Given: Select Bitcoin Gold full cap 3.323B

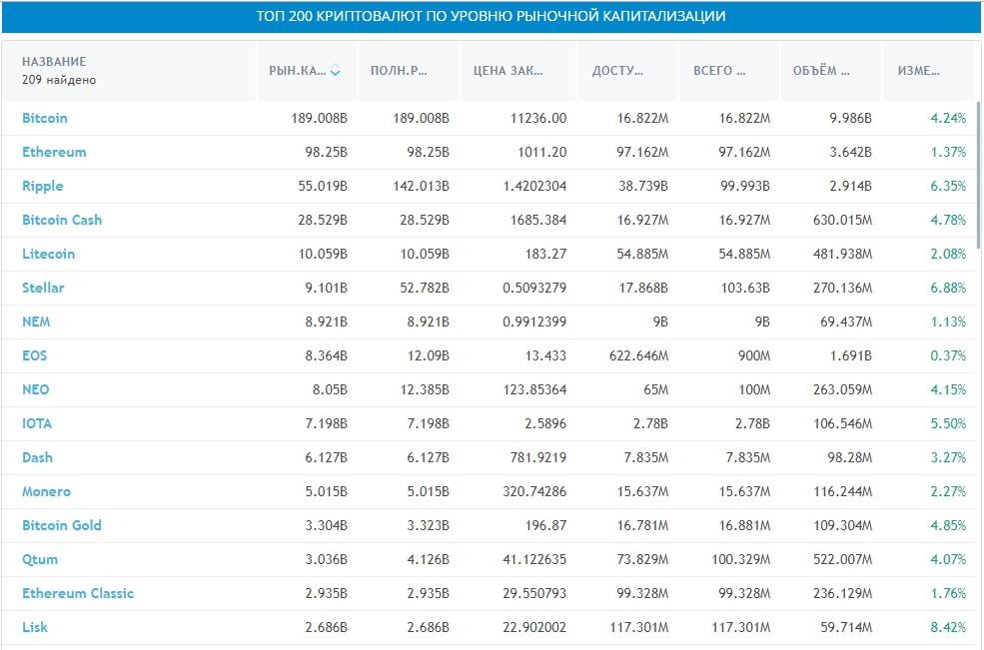Looking at the screenshot, I should pos(428,525).
